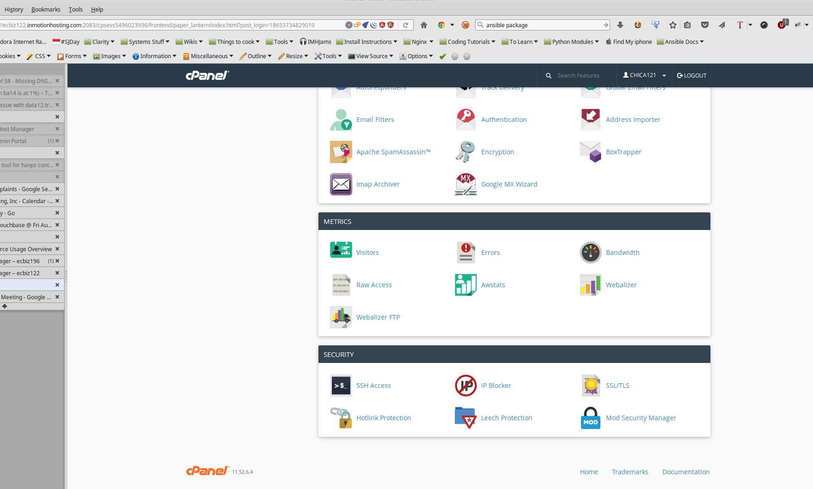Image resolution: width=813 pixels, height=489 pixels.
Task: Open the Apache SpamAssassin icon
Action: click(341, 152)
